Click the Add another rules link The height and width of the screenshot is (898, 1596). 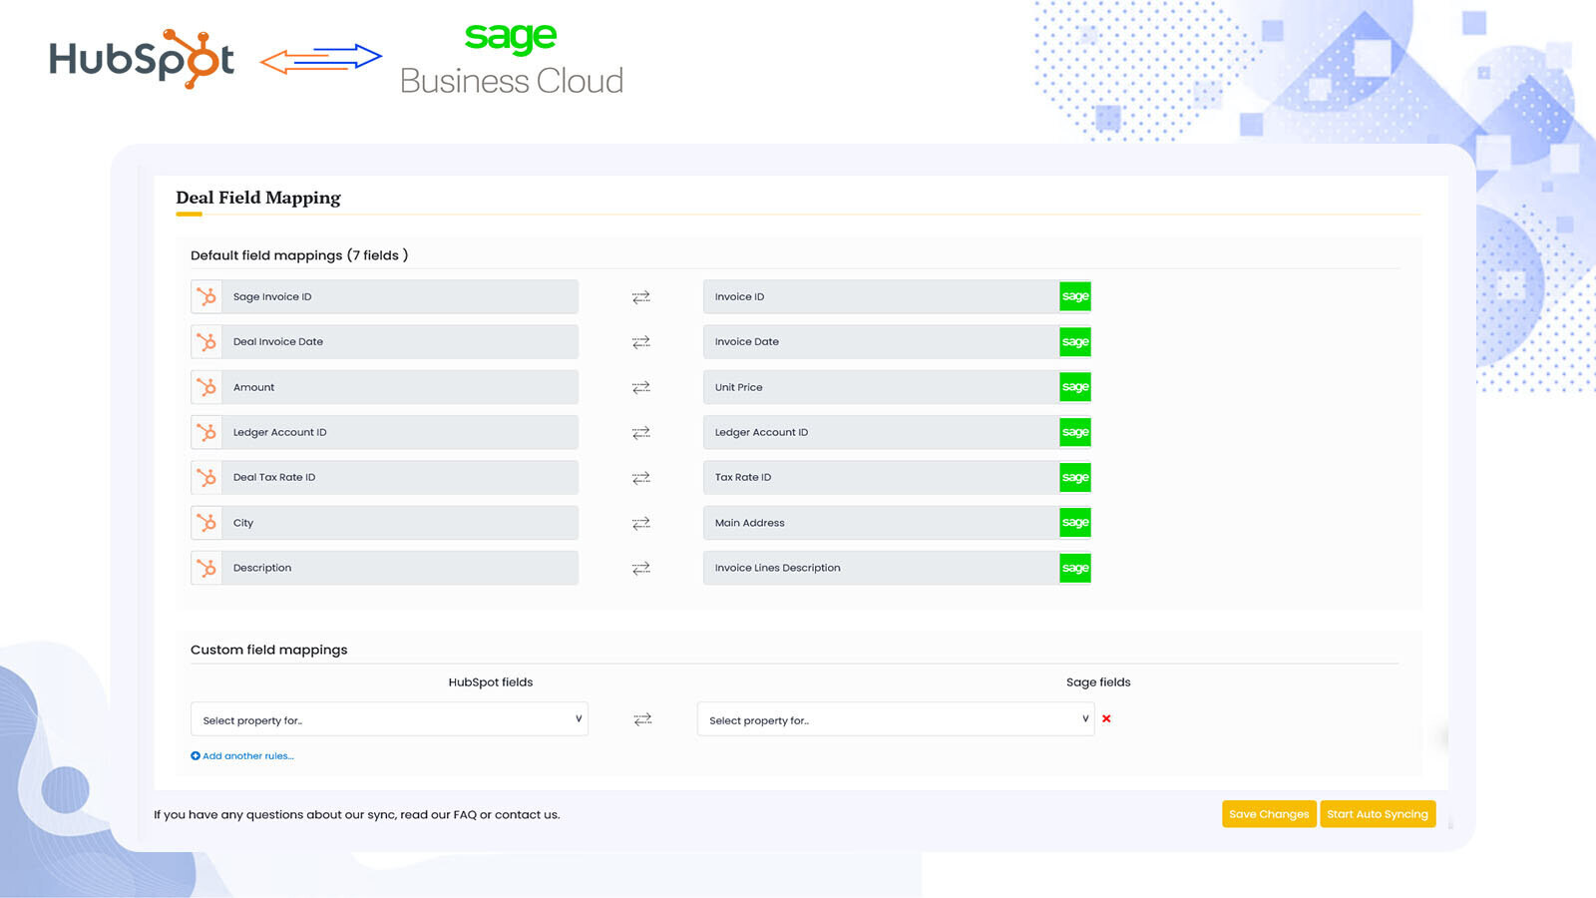247,756
